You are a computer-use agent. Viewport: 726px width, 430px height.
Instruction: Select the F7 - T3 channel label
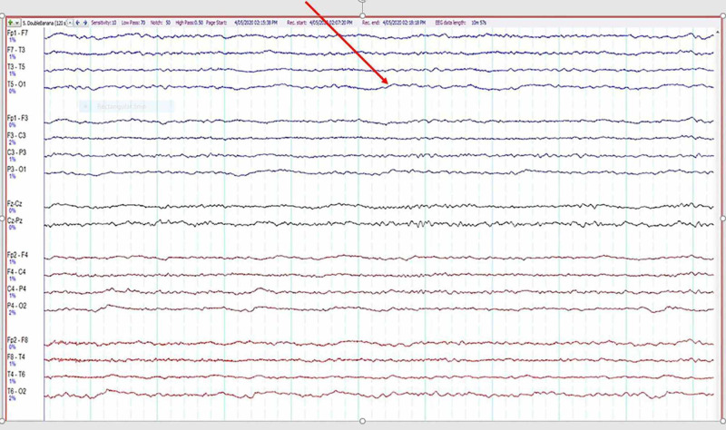tap(16, 50)
